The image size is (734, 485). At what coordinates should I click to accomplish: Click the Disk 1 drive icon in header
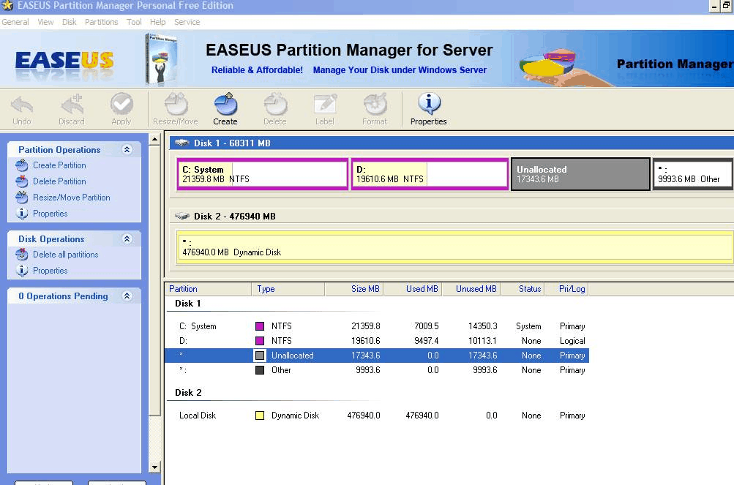(182, 143)
